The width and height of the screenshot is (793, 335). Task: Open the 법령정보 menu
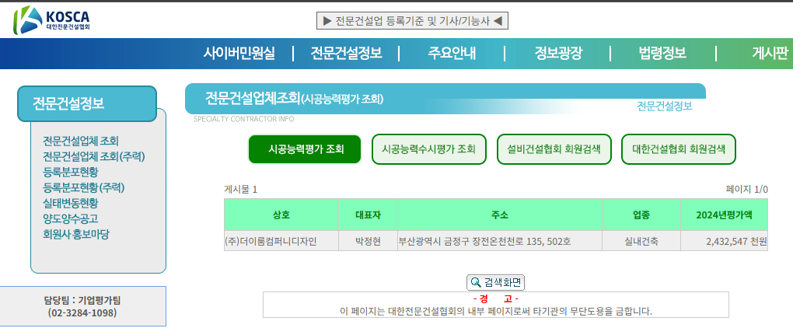coord(662,53)
